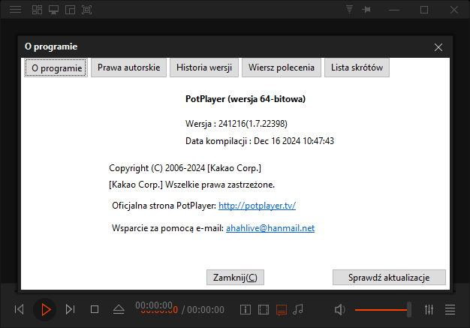470x328 pixels.
Task: Click the music note audio icon
Action: tap(298, 309)
